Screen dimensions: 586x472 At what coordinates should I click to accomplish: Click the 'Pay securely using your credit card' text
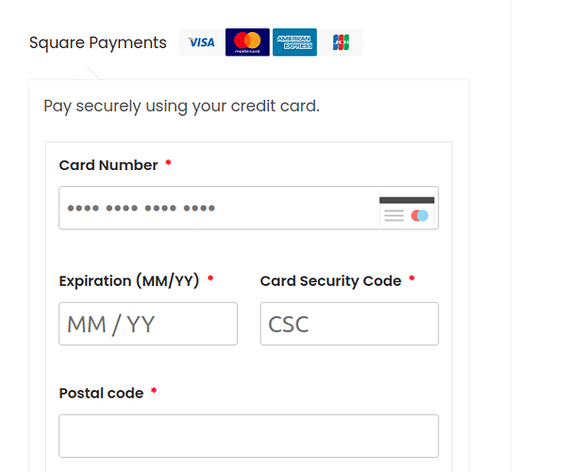point(181,107)
